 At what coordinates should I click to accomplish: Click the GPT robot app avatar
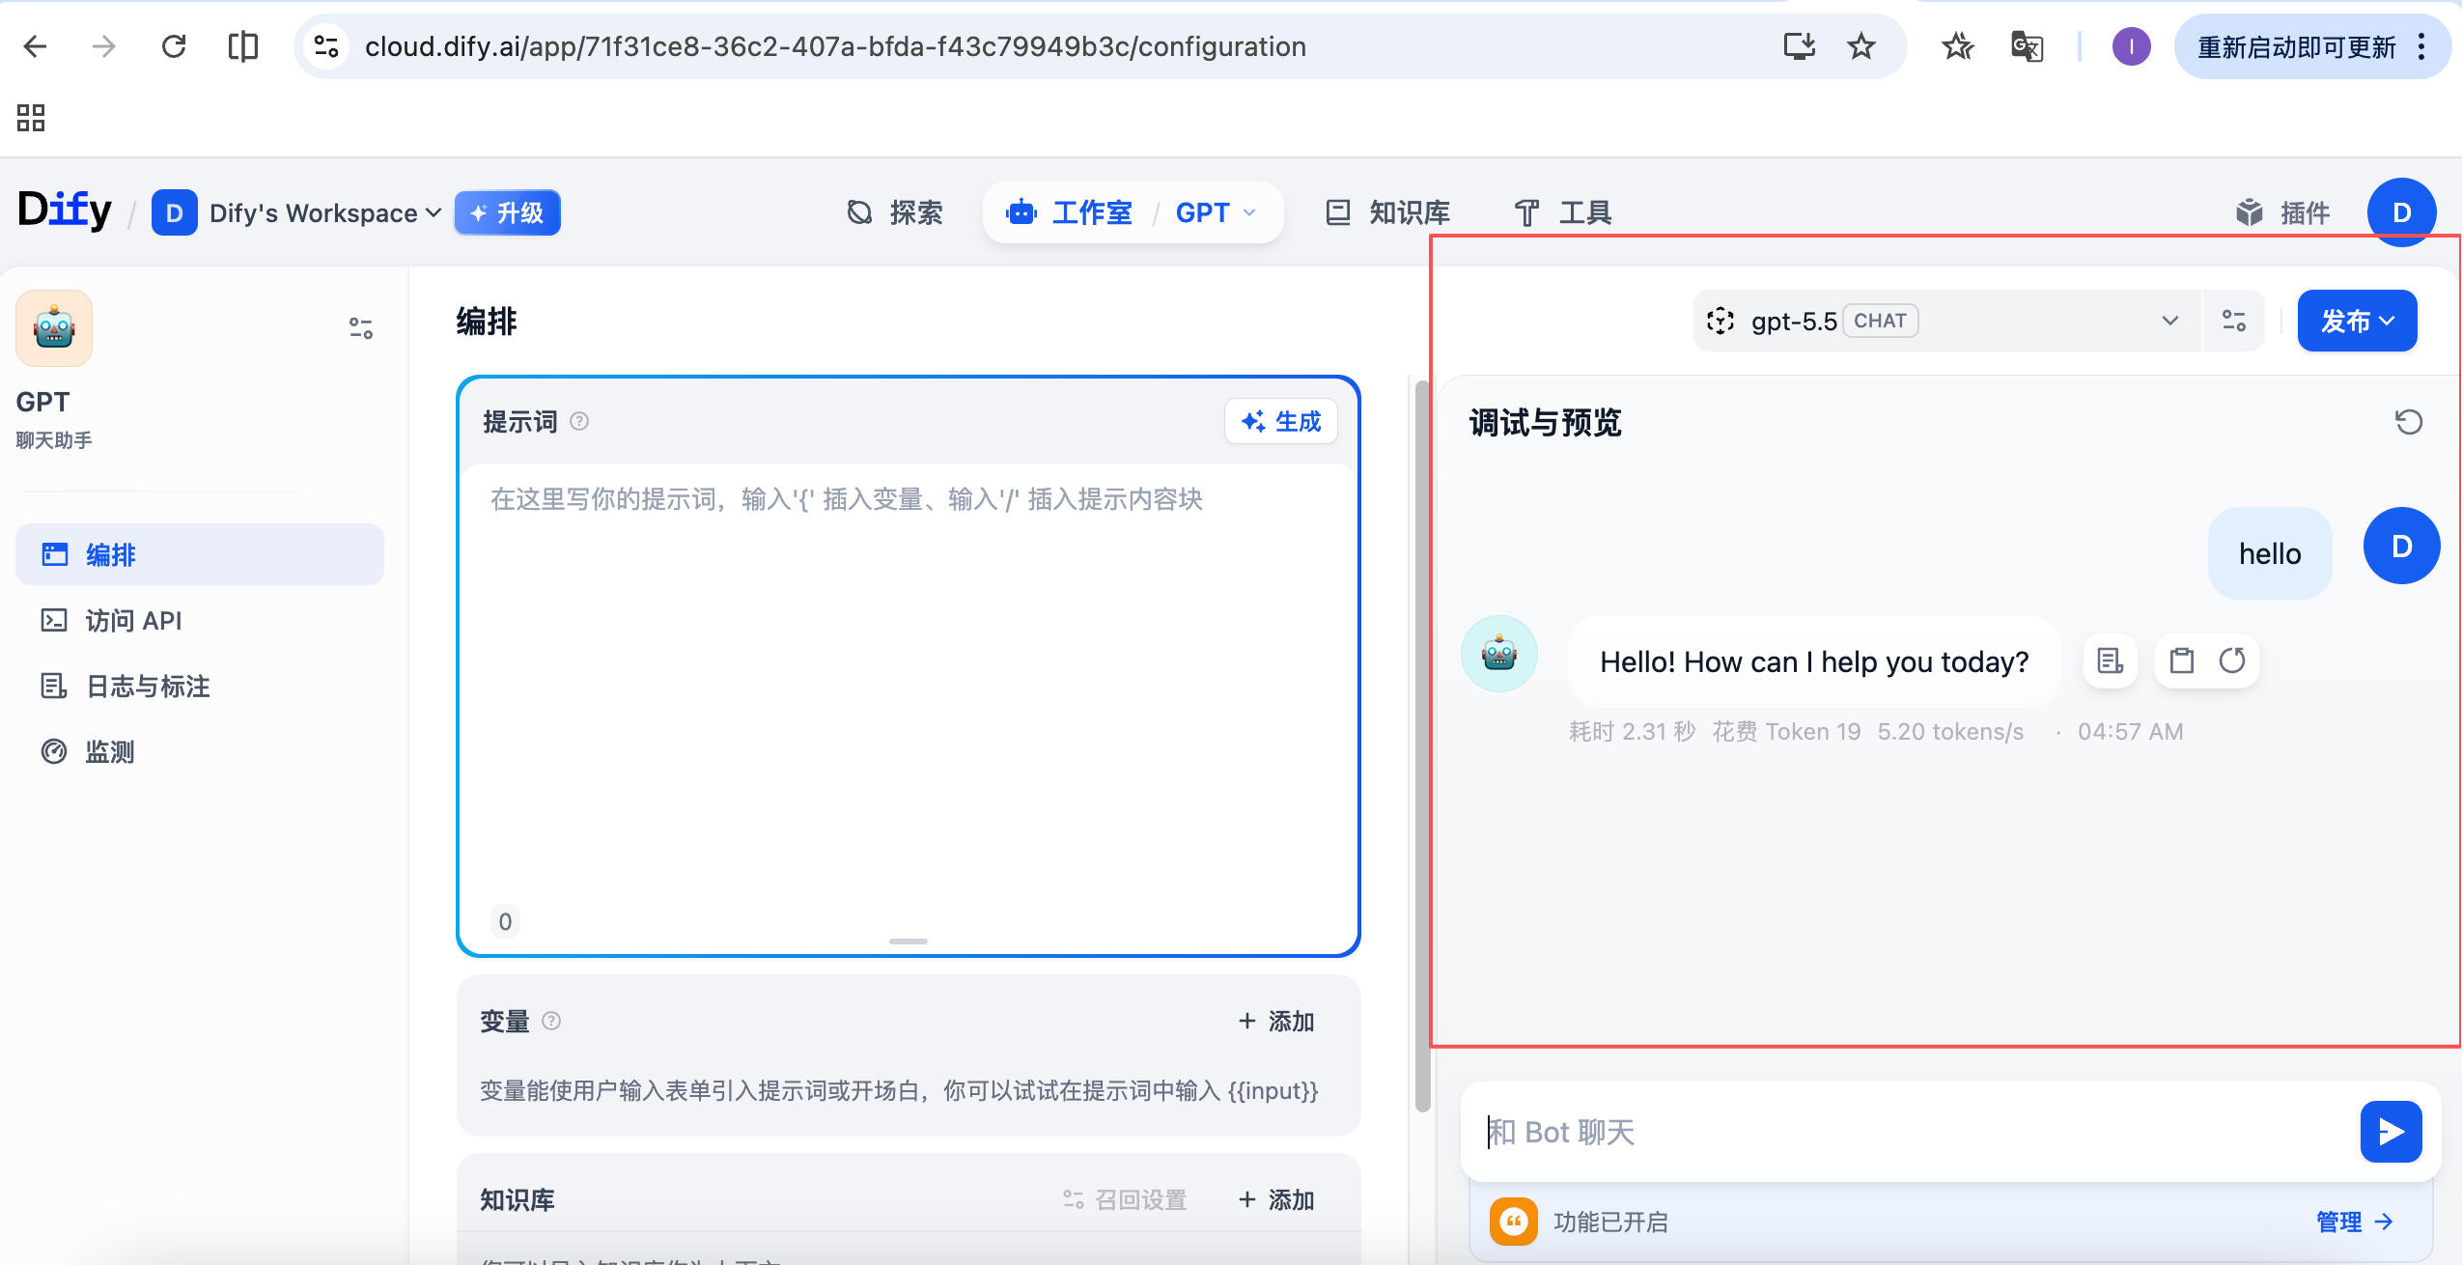tap(54, 328)
